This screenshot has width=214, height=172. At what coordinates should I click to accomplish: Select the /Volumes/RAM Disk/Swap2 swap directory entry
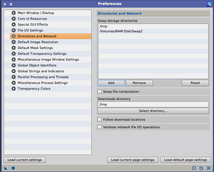[121, 31]
